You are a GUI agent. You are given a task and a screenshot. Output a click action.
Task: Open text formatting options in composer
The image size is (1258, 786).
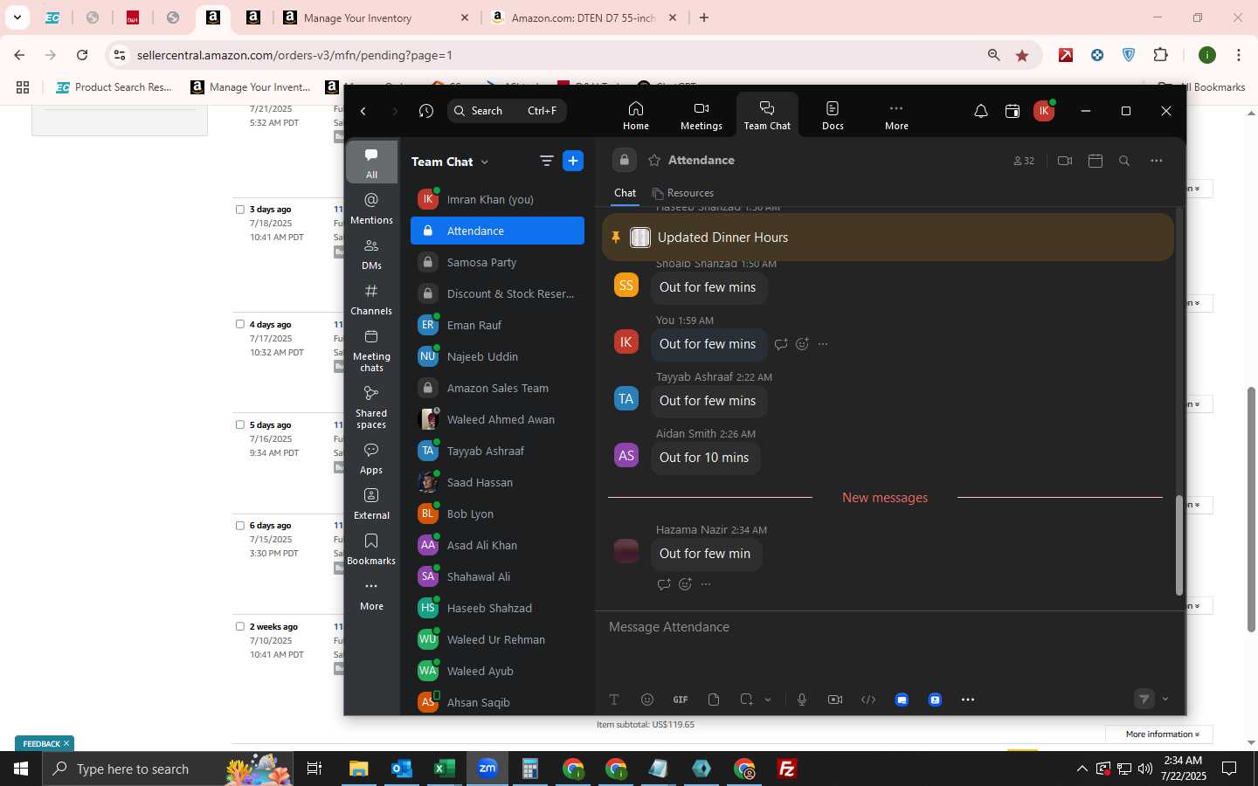coord(614,700)
